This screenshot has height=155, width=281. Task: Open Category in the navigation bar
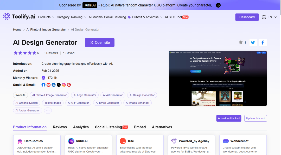(x=63, y=17)
